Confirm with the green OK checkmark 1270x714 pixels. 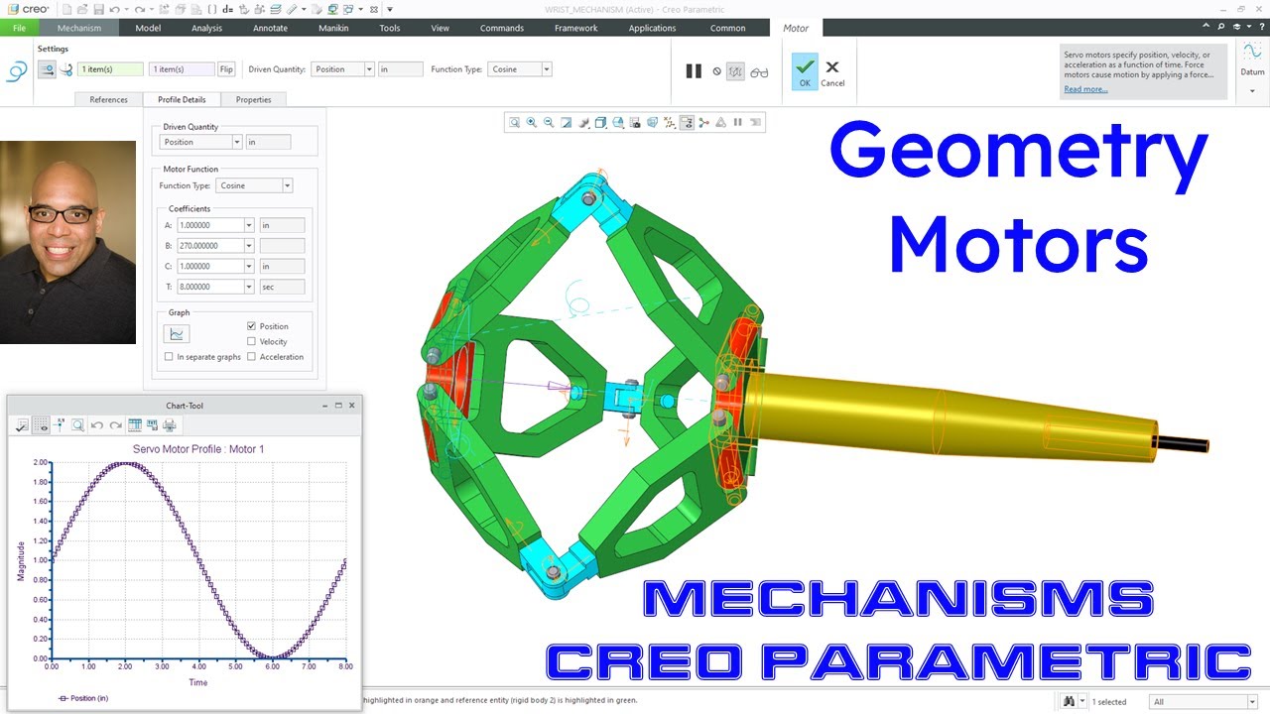(x=805, y=71)
